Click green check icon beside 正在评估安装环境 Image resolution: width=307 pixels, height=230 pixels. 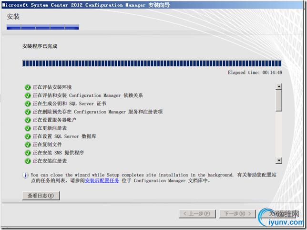pyautogui.click(x=28, y=87)
